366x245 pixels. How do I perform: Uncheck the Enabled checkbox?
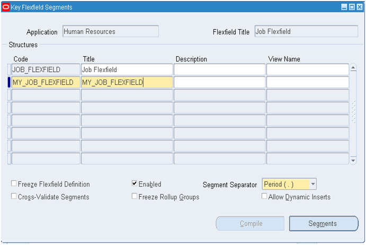(x=135, y=184)
